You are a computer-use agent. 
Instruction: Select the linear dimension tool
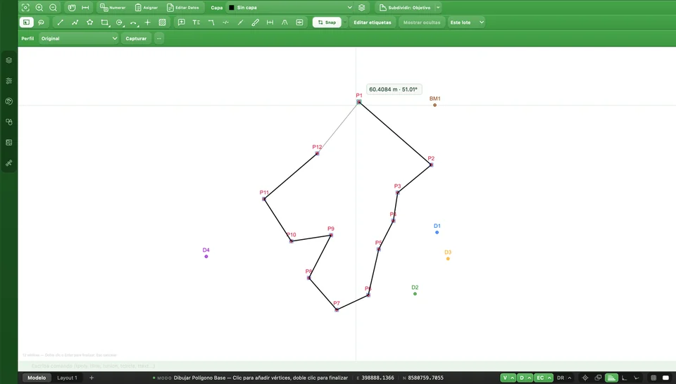[x=270, y=23]
